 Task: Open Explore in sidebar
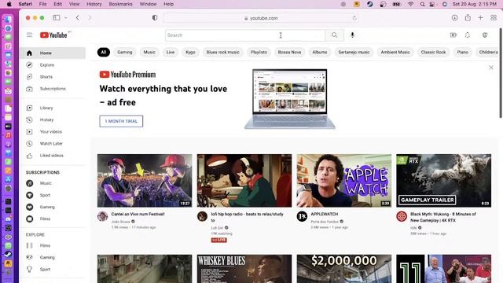[x=53, y=64]
